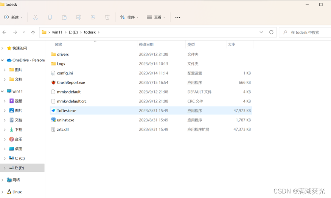The image size is (331, 198).
Task: Select the mmkv.default file
Action: pos(69,92)
